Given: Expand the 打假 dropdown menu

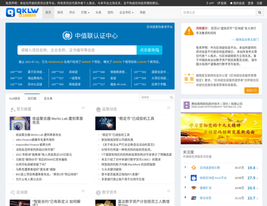Looking at the screenshot, I should pyautogui.click(x=85, y=12).
